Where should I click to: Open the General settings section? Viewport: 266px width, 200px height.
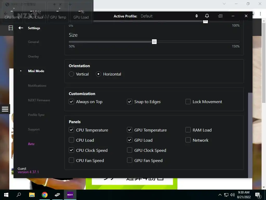click(x=34, y=42)
